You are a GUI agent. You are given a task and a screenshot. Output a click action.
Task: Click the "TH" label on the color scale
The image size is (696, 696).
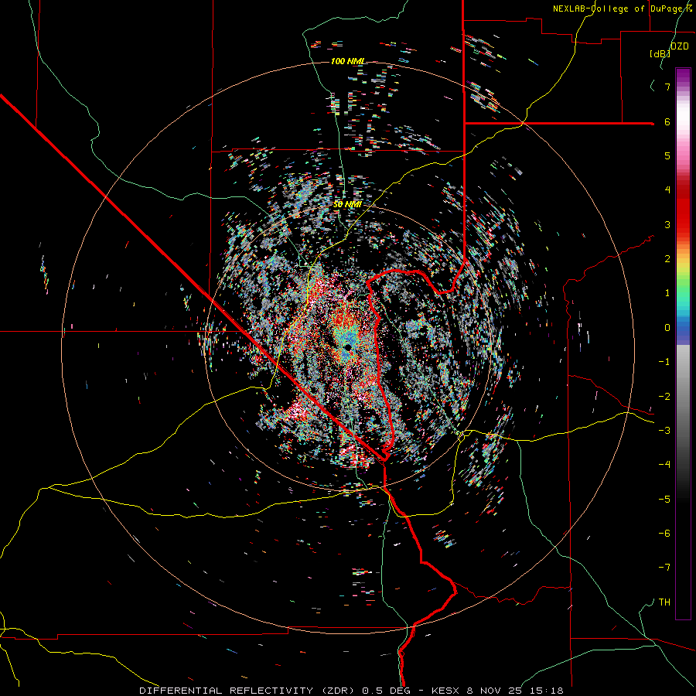coord(664,602)
